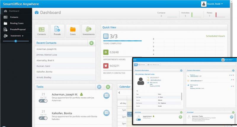Add item in Contact Information panel of contact window
Screen dimensions: 237x127
point(233,70)
